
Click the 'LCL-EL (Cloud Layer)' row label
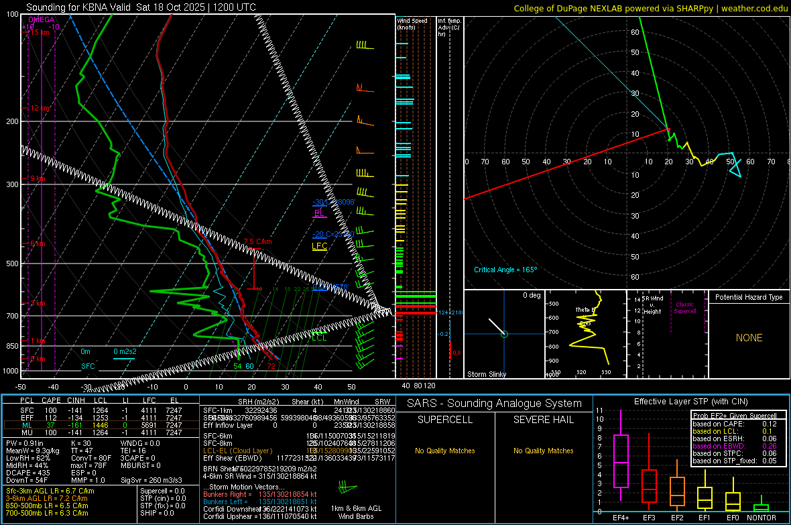click(x=237, y=451)
